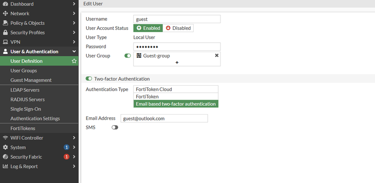Screen dimensions: 375x183
Task: Set User Account Status to Disabled
Action: tap(178, 28)
